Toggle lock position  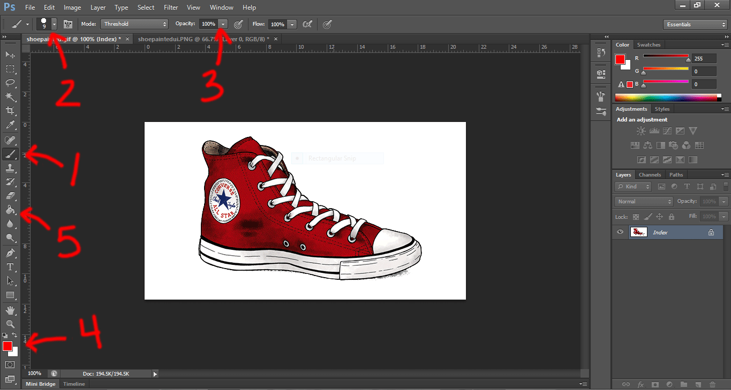coord(659,217)
